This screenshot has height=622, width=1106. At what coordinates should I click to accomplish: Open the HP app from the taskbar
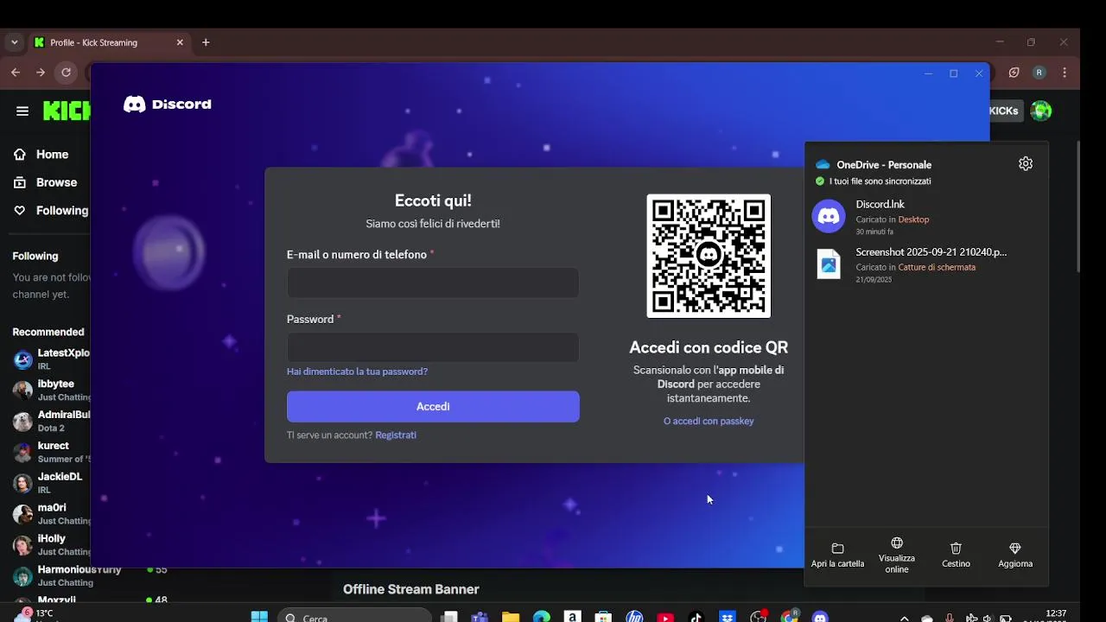[634, 617]
